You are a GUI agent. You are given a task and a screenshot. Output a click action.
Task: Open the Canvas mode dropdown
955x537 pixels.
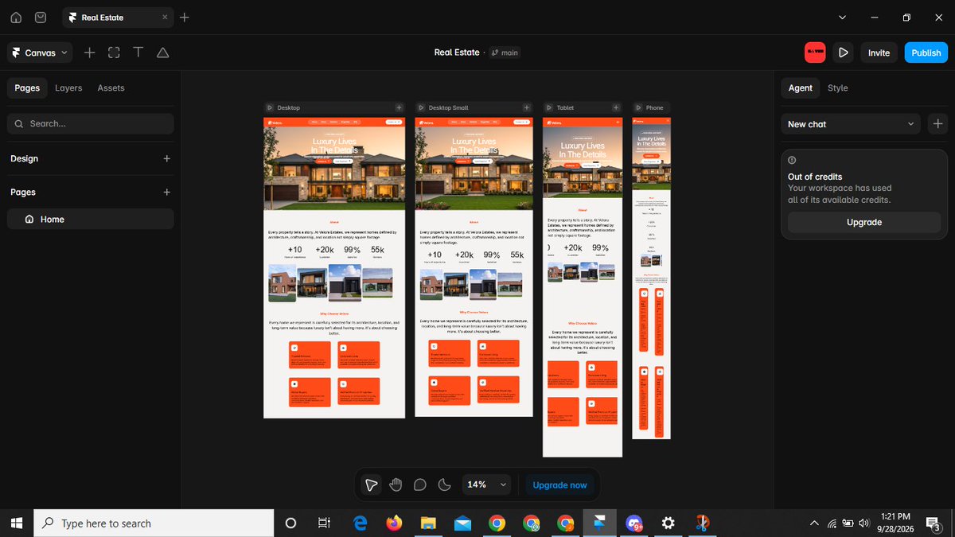[40, 53]
